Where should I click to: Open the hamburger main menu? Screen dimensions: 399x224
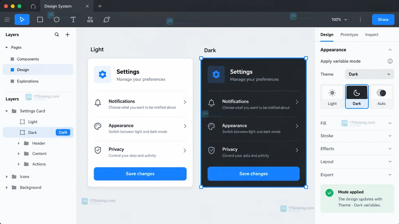click(7, 19)
